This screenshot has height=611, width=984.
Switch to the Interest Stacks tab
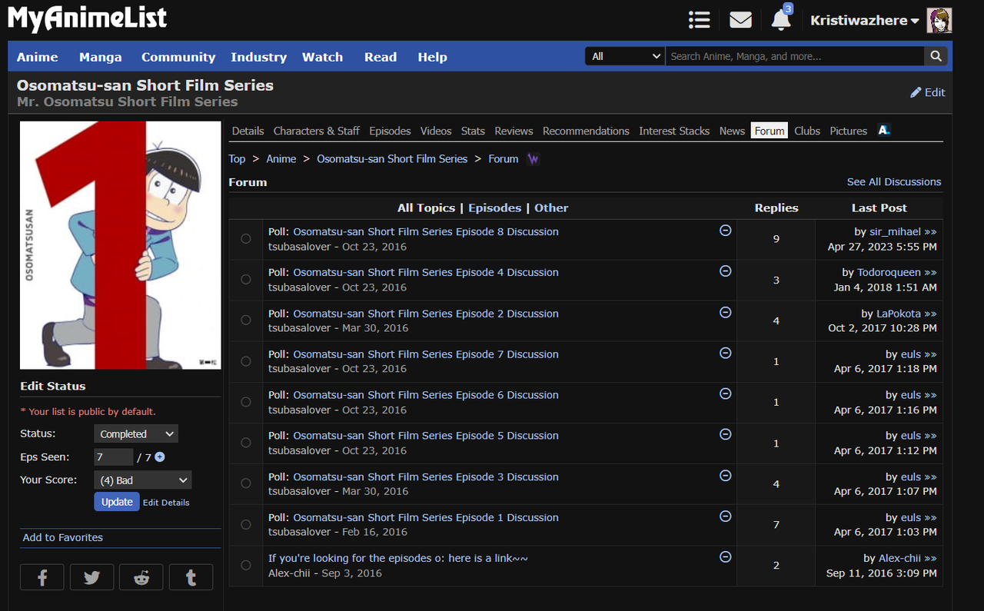(674, 131)
